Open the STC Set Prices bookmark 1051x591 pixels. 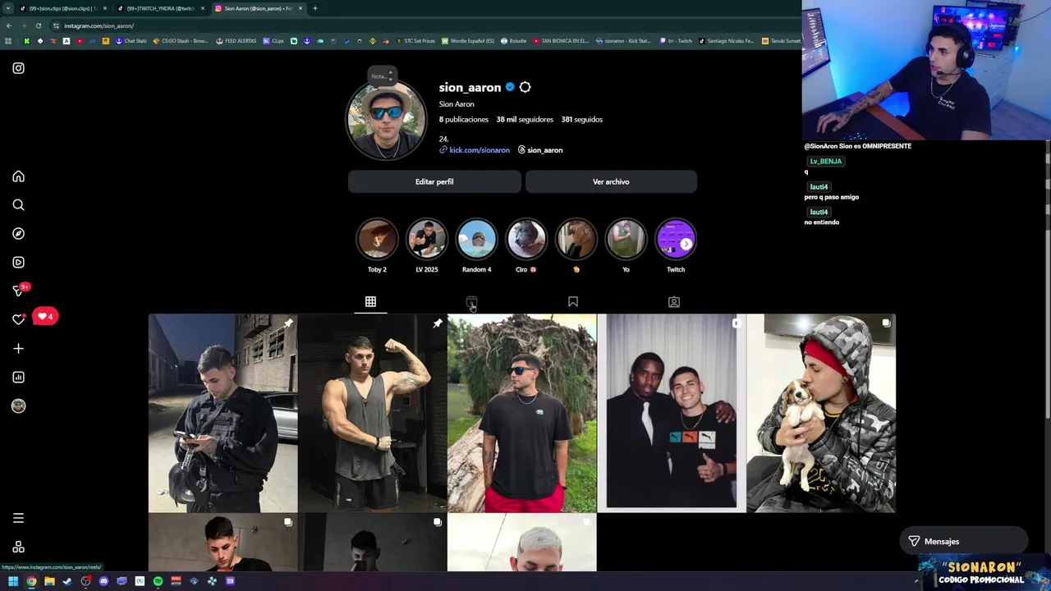pyautogui.click(x=415, y=41)
